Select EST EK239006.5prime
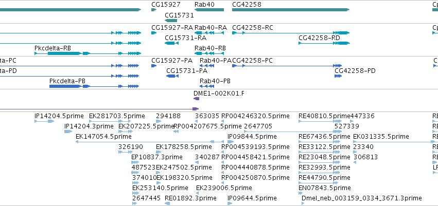 pos(224,188)
